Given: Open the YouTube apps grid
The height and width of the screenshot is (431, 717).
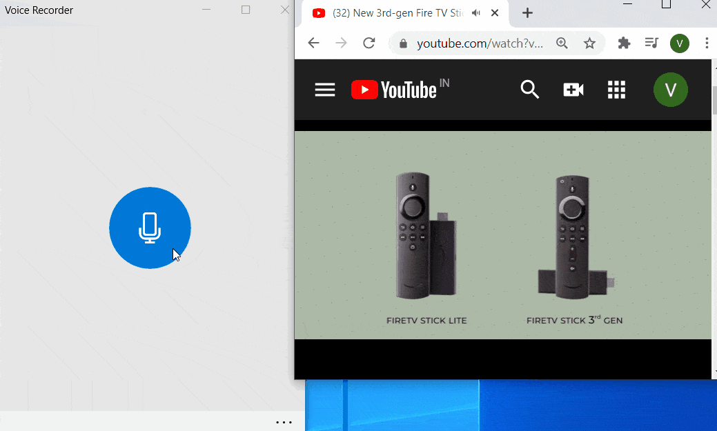Looking at the screenshot, I should pos(616,90).
